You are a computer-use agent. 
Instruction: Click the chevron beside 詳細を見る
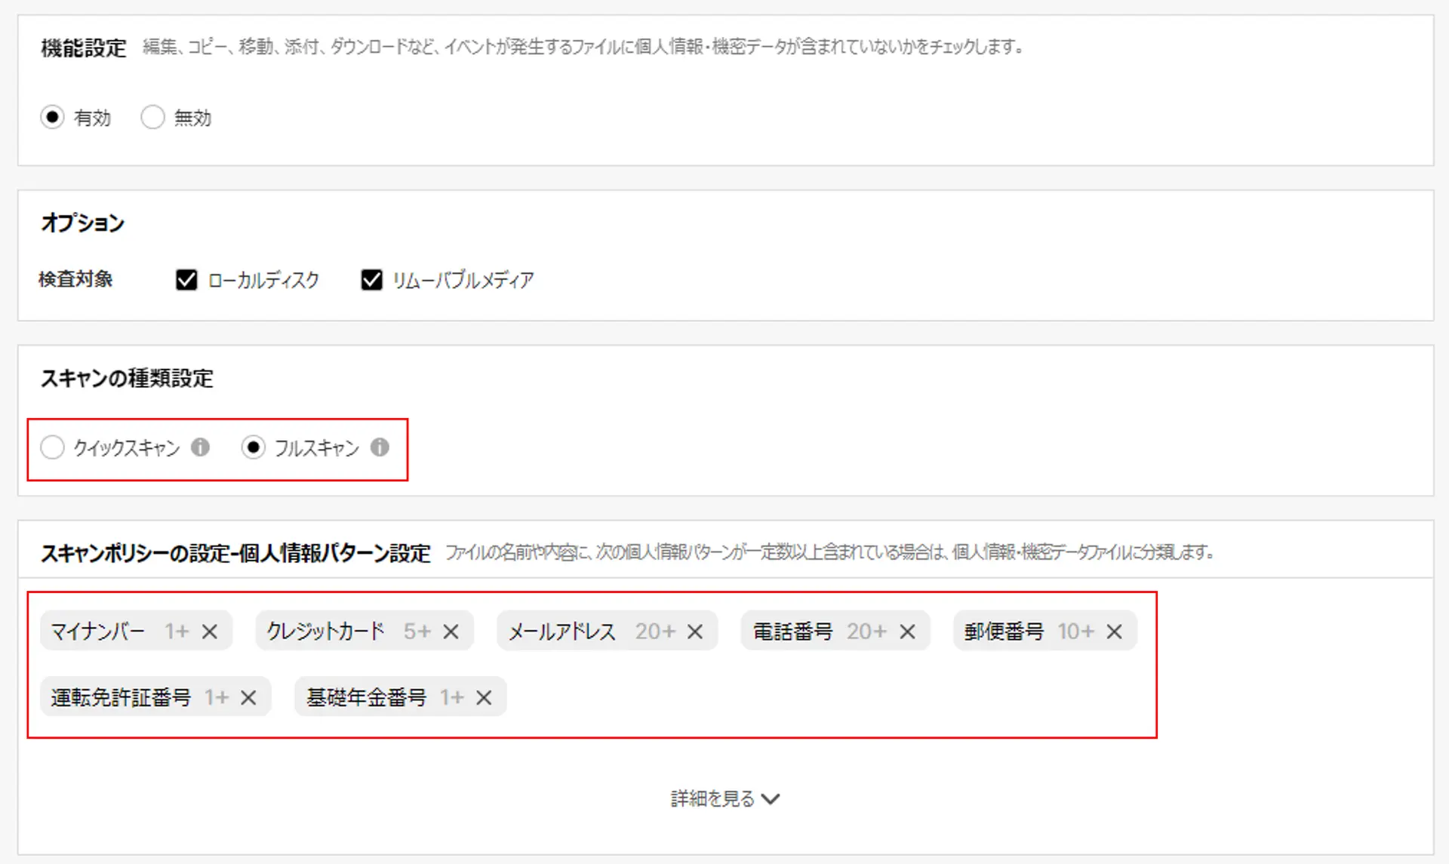(x=771, y=799)
